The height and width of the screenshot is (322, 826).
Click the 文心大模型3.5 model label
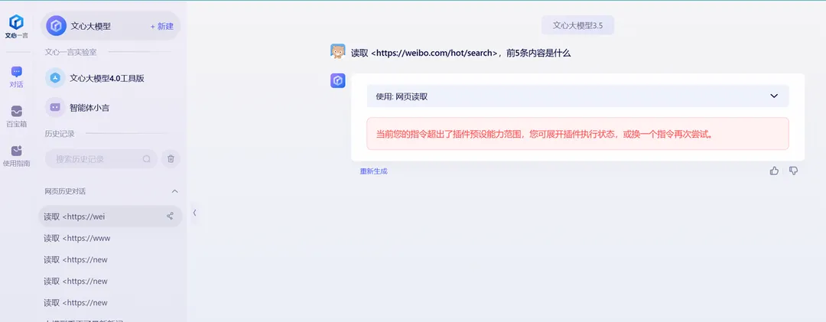pyautogui.click(x=577, y=25)
